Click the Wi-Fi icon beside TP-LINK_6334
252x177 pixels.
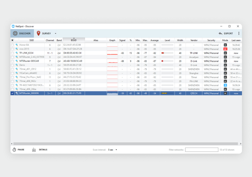point(17,53)
